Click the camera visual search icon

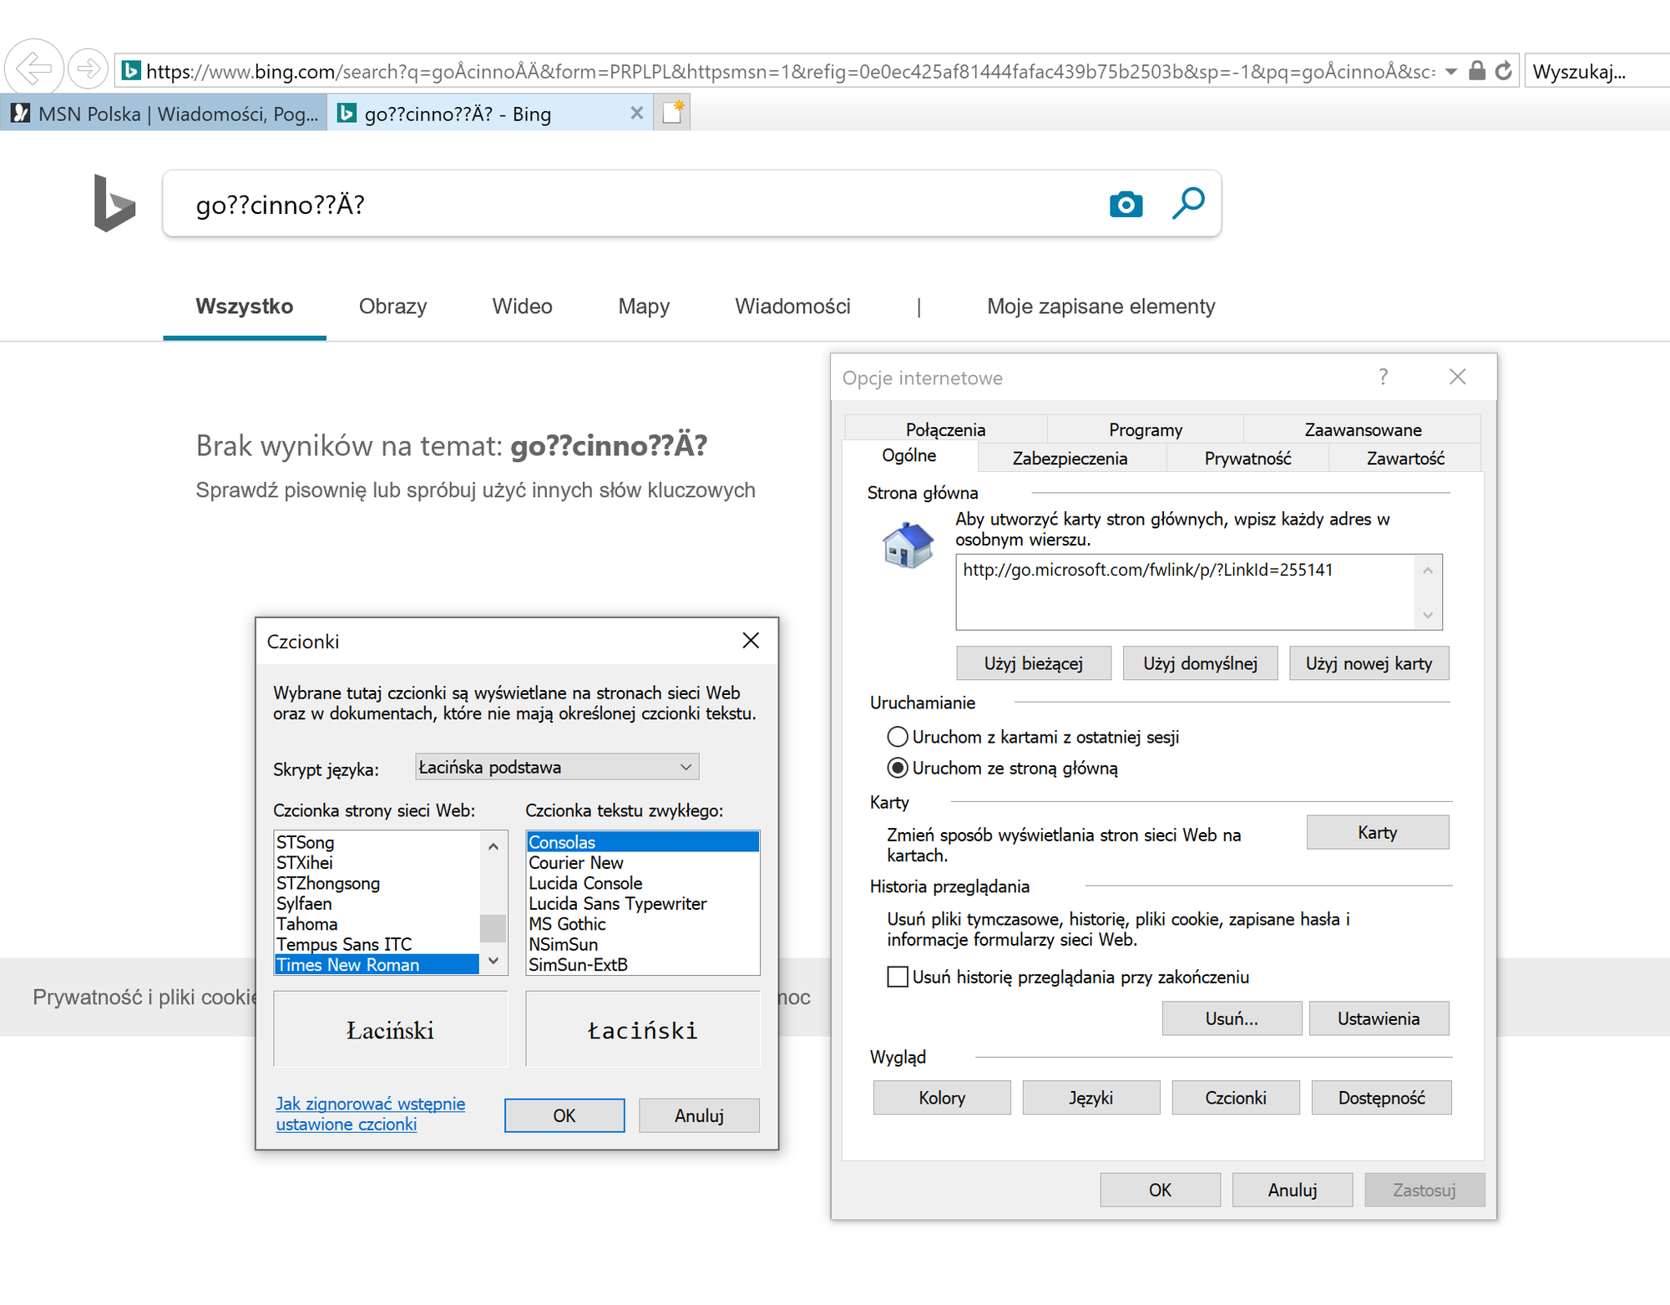click(x=1126, y=204)
